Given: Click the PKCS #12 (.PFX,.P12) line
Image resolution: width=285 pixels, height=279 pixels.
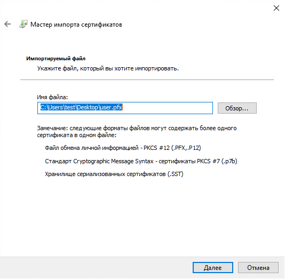Looking at the screenshot, I should [123, 148].
